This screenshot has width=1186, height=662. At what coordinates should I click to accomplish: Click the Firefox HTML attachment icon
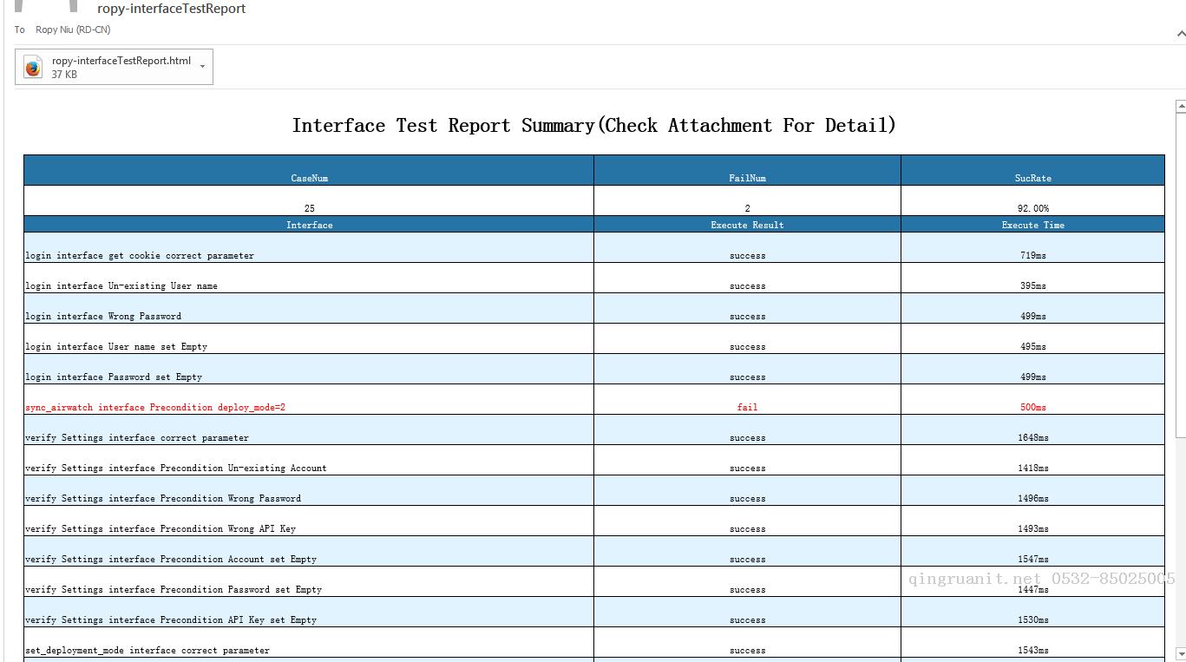coord(33,68)
